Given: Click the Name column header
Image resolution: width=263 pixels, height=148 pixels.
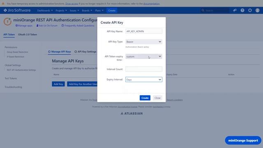Looking at the screenshot, I should (56, 74).
